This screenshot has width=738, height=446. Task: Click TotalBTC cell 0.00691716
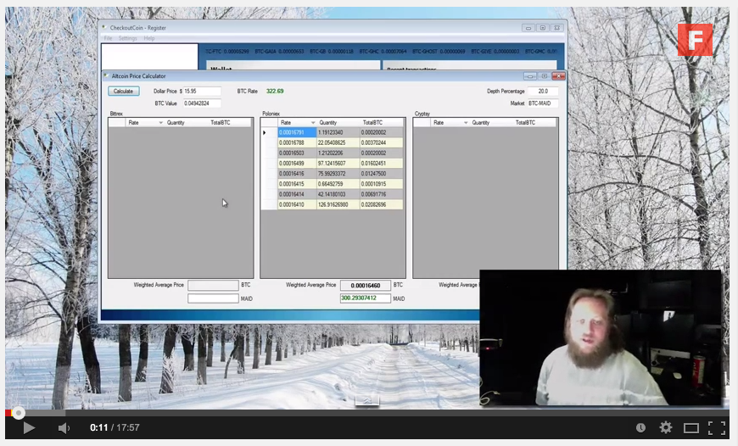point(381,194)
